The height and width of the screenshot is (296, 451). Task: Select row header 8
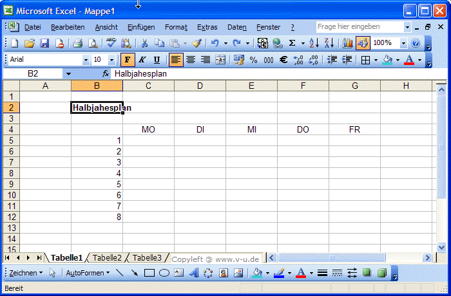point(11,173)
